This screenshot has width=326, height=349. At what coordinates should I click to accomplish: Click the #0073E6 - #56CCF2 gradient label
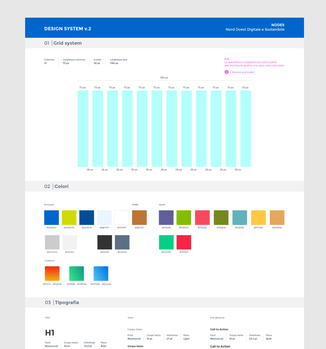[x=101, y=284]
